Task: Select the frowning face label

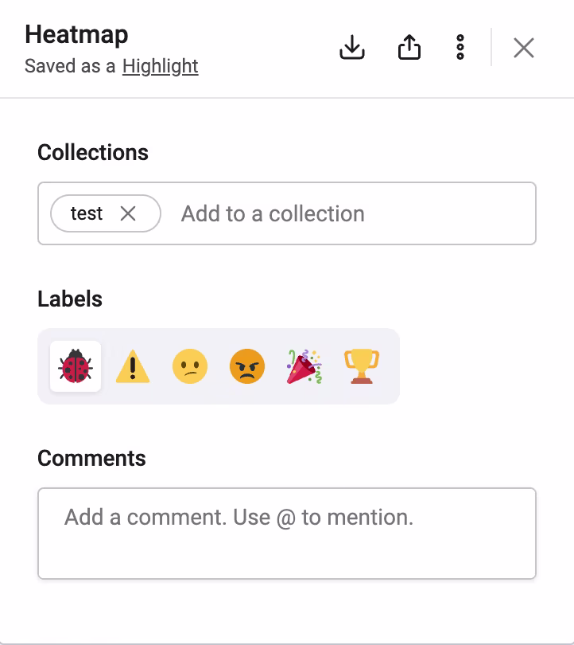Action: click(x=189, y=366)
